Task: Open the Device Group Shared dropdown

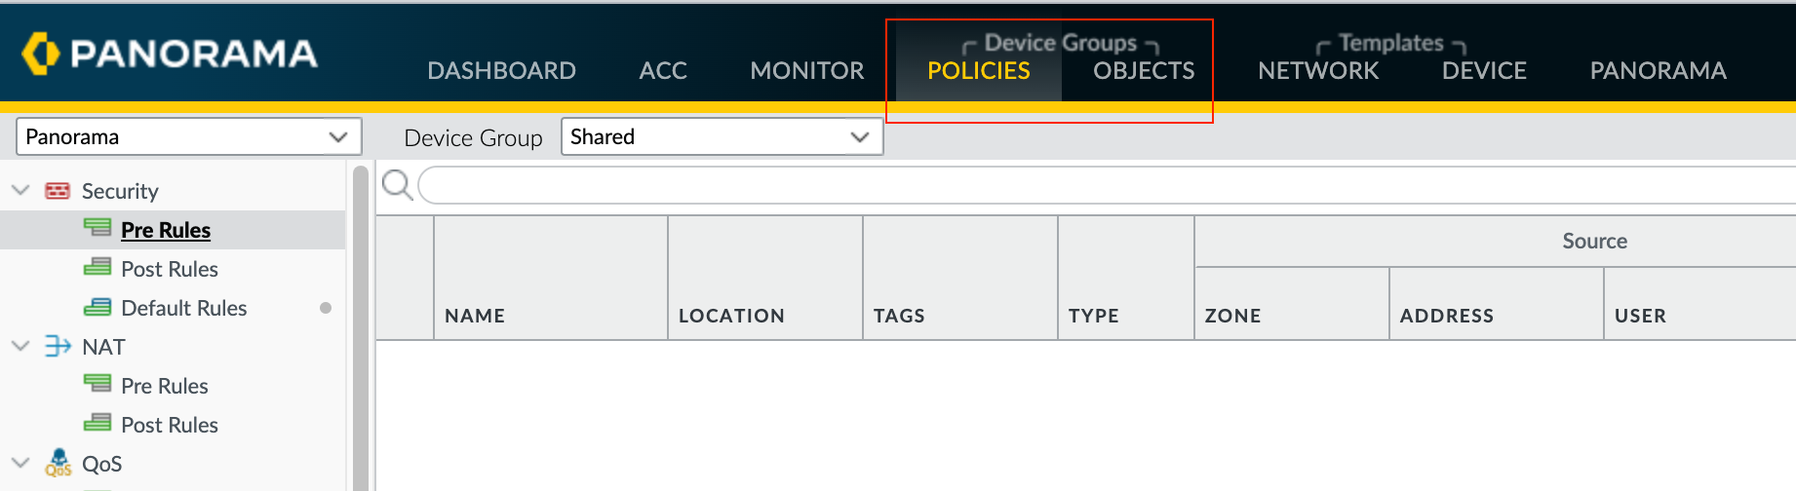Action: click(722, 136)
